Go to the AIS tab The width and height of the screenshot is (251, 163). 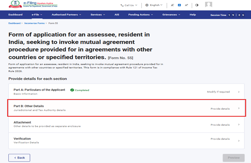117,15
